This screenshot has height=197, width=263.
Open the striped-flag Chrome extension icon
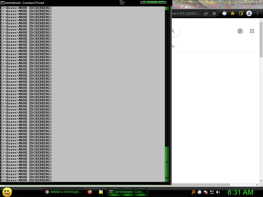[224, 13]
